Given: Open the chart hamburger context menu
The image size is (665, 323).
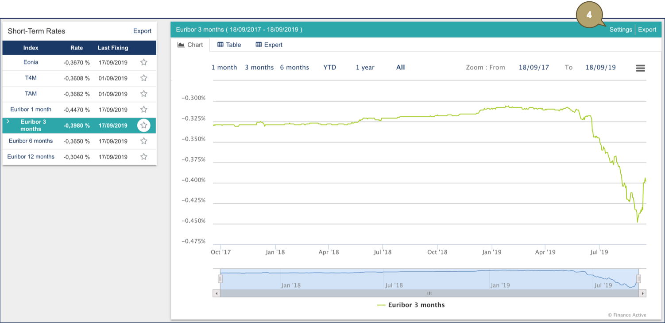Looking at the screenshot, I should pos(640,68).
